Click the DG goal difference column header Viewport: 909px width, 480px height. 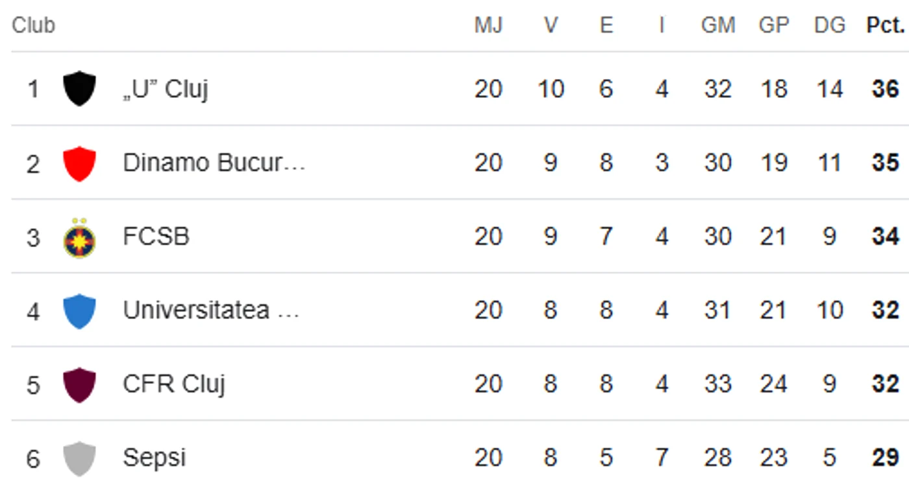point(830,25)
